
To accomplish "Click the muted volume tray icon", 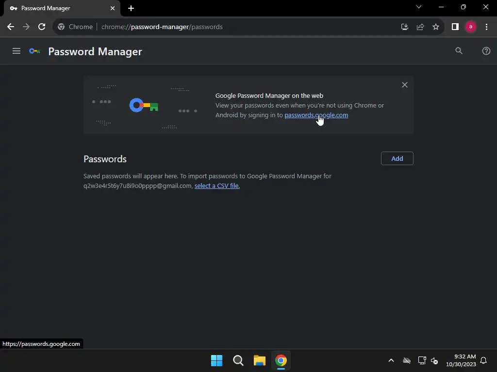I will 434,360.
